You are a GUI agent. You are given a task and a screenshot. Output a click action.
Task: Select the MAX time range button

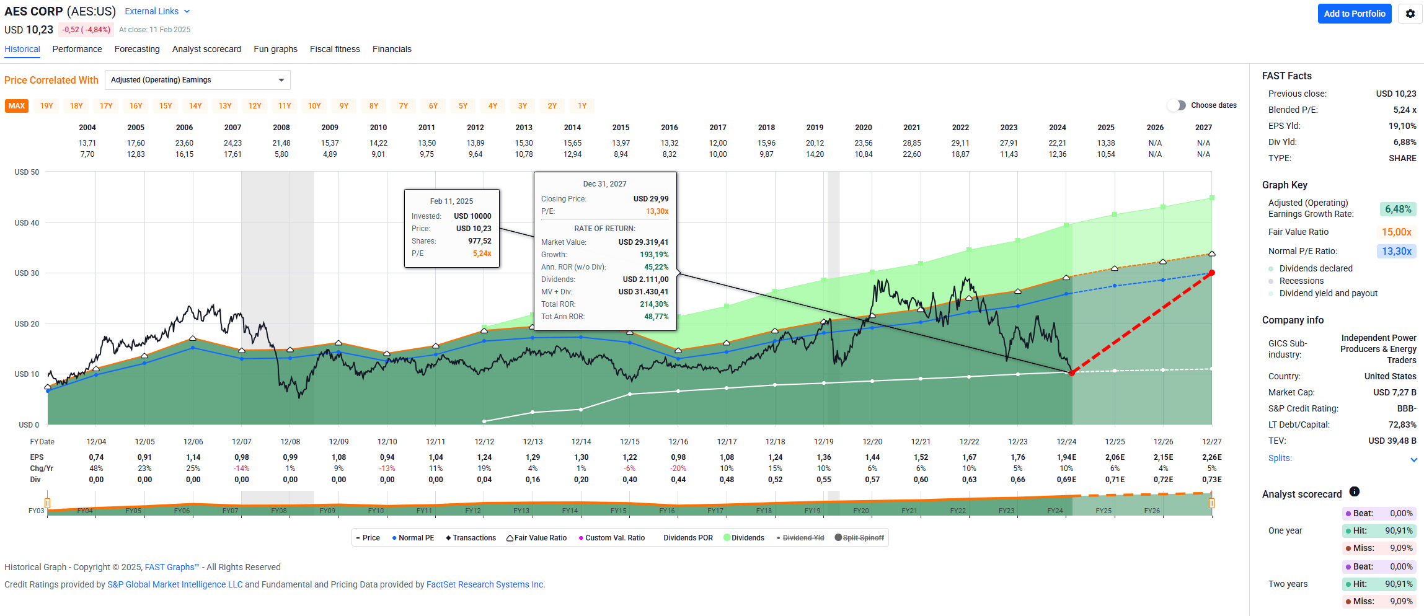click(16, 105)
